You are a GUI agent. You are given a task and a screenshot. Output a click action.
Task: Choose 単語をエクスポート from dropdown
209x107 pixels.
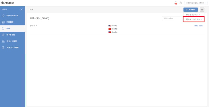point(194,19)
